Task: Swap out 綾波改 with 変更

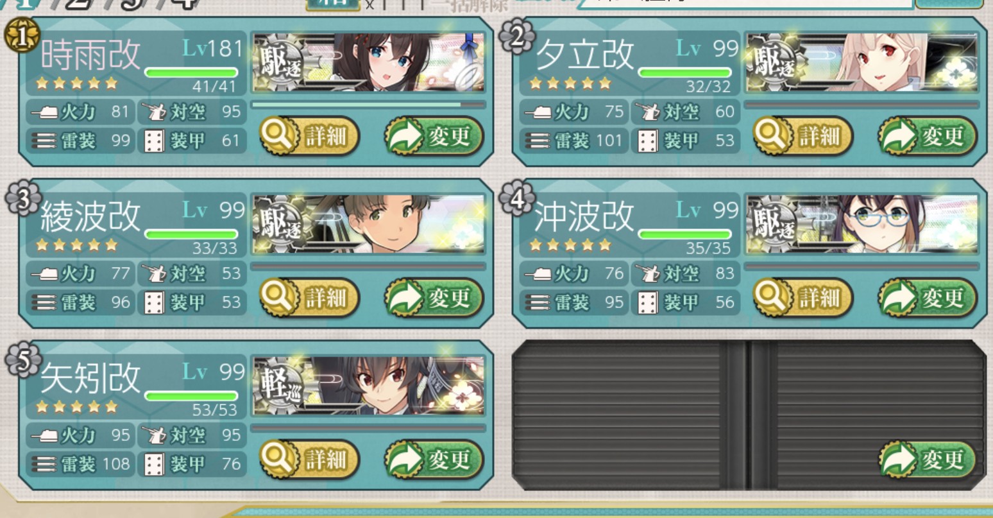Action: 434,298
